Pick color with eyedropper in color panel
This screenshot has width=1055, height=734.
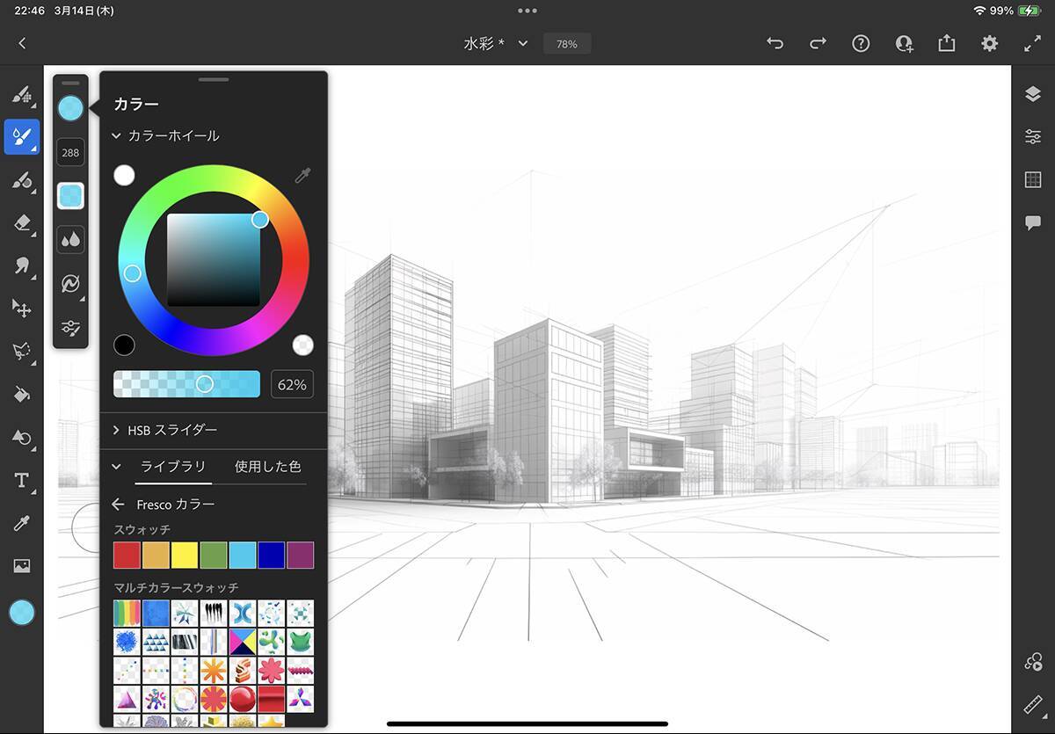click(302, 176)
